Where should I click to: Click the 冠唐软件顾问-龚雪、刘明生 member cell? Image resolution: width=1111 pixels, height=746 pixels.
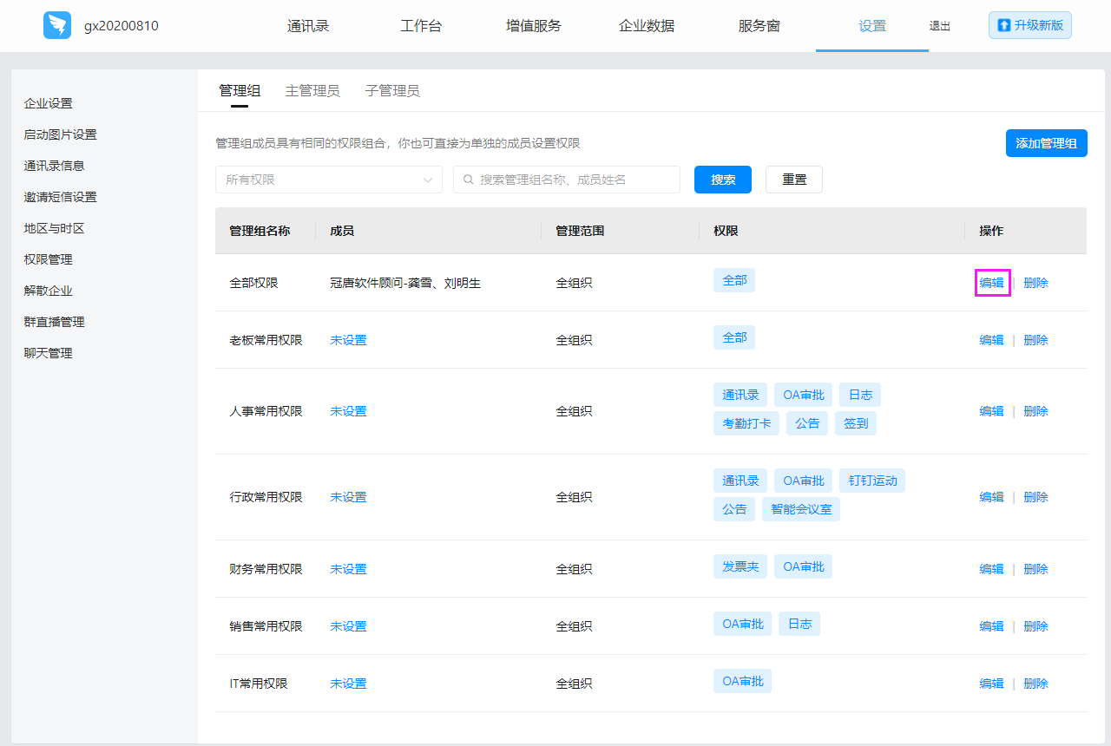pos(405,283)
